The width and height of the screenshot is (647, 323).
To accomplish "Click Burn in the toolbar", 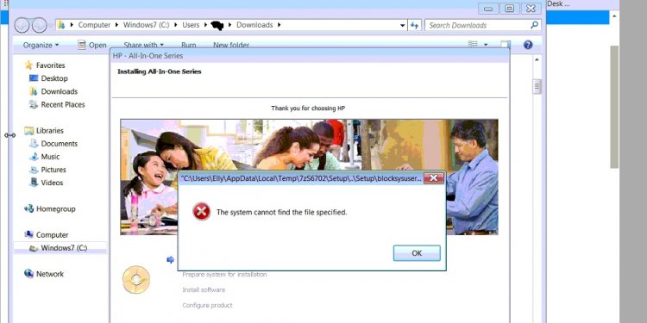I will (189, 45).
